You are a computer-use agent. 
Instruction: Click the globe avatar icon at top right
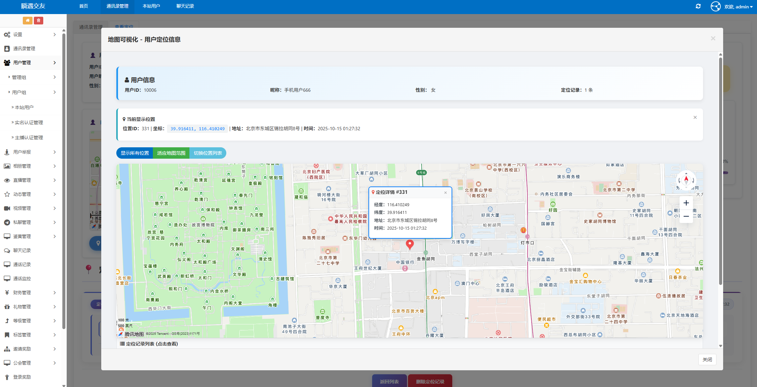click(715, 6)
